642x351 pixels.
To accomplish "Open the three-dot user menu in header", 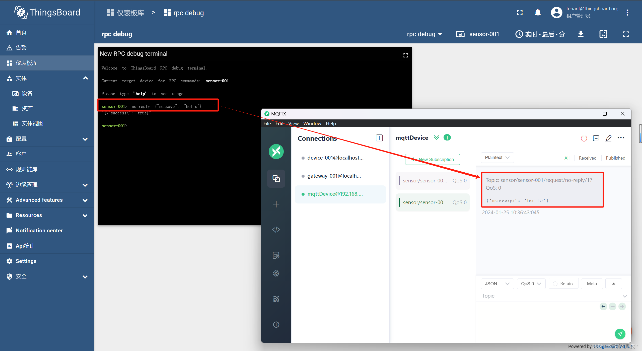I will coord(627,13).
